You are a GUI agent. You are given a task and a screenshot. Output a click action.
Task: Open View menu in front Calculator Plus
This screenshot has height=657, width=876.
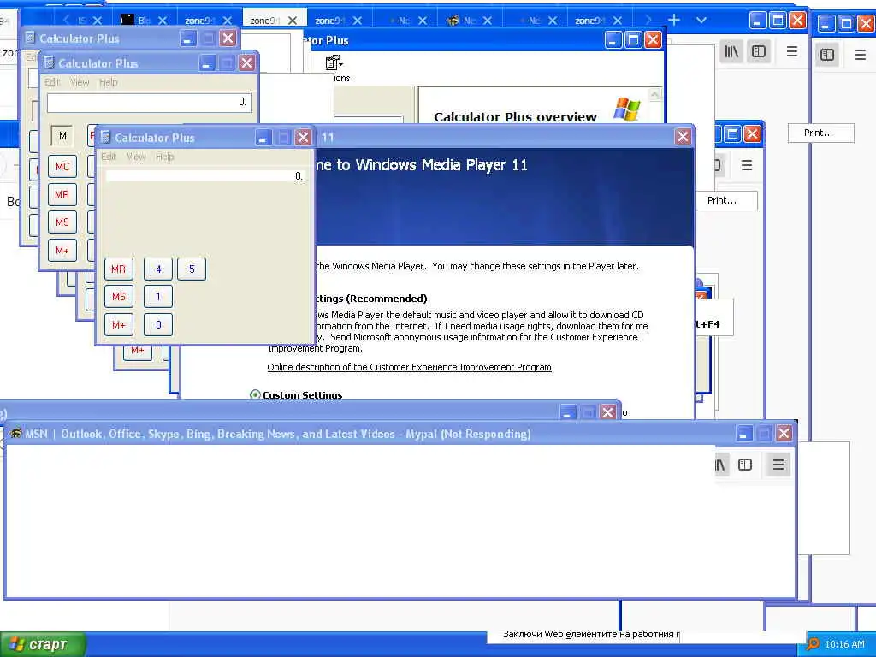point(136,157)
